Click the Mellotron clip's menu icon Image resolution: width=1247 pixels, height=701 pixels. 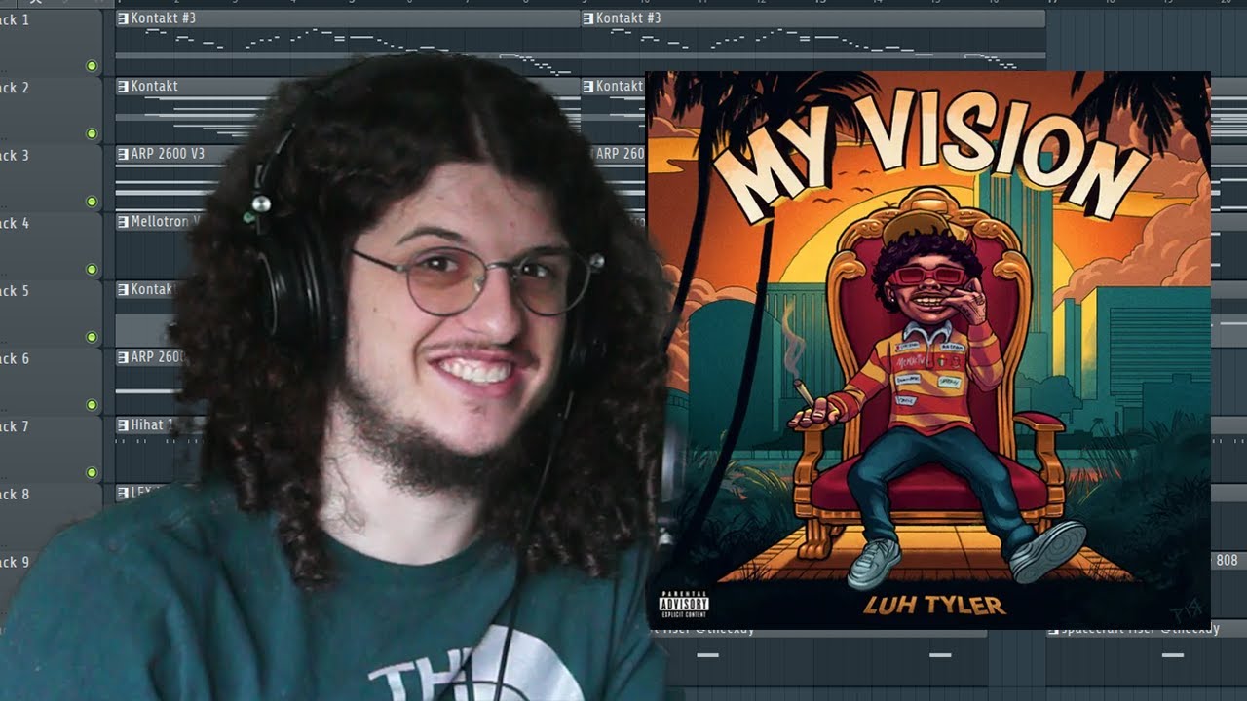123,222
